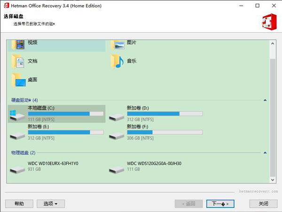Screen dimensions: 282x212
Task: Click the 新加卷 (F:) drive icon
Action: pyautogui.click(x=117, y=136)
